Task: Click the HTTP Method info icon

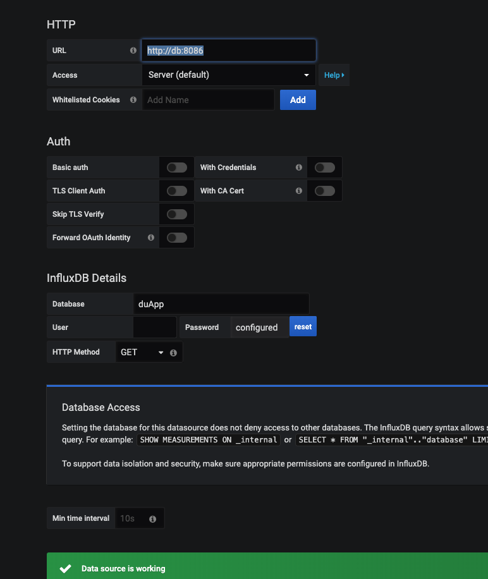Action: pos(173,353)
